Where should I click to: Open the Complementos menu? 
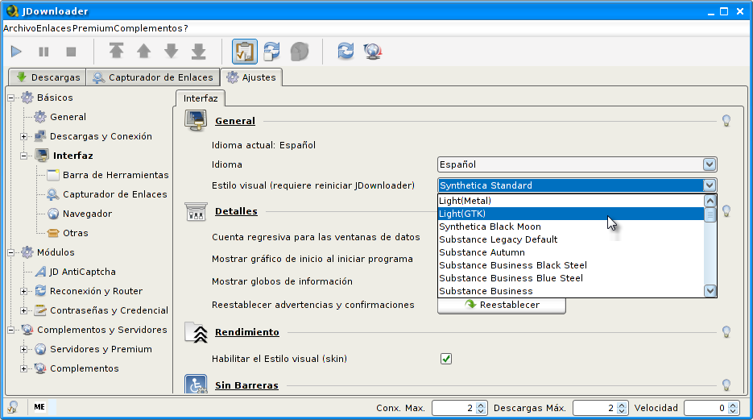pos(148,28)
